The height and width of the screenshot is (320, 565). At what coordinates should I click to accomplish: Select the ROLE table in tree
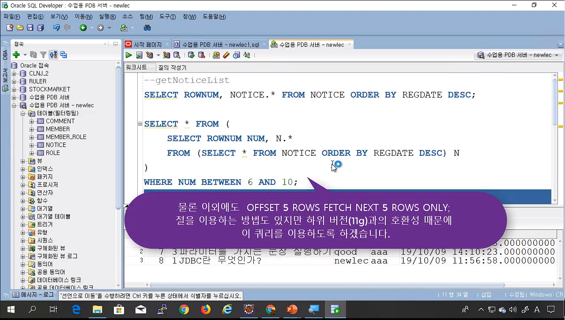coord(53,153)
